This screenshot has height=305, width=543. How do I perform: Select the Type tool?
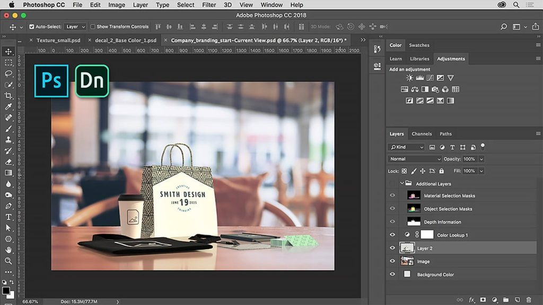pos(8,217)
